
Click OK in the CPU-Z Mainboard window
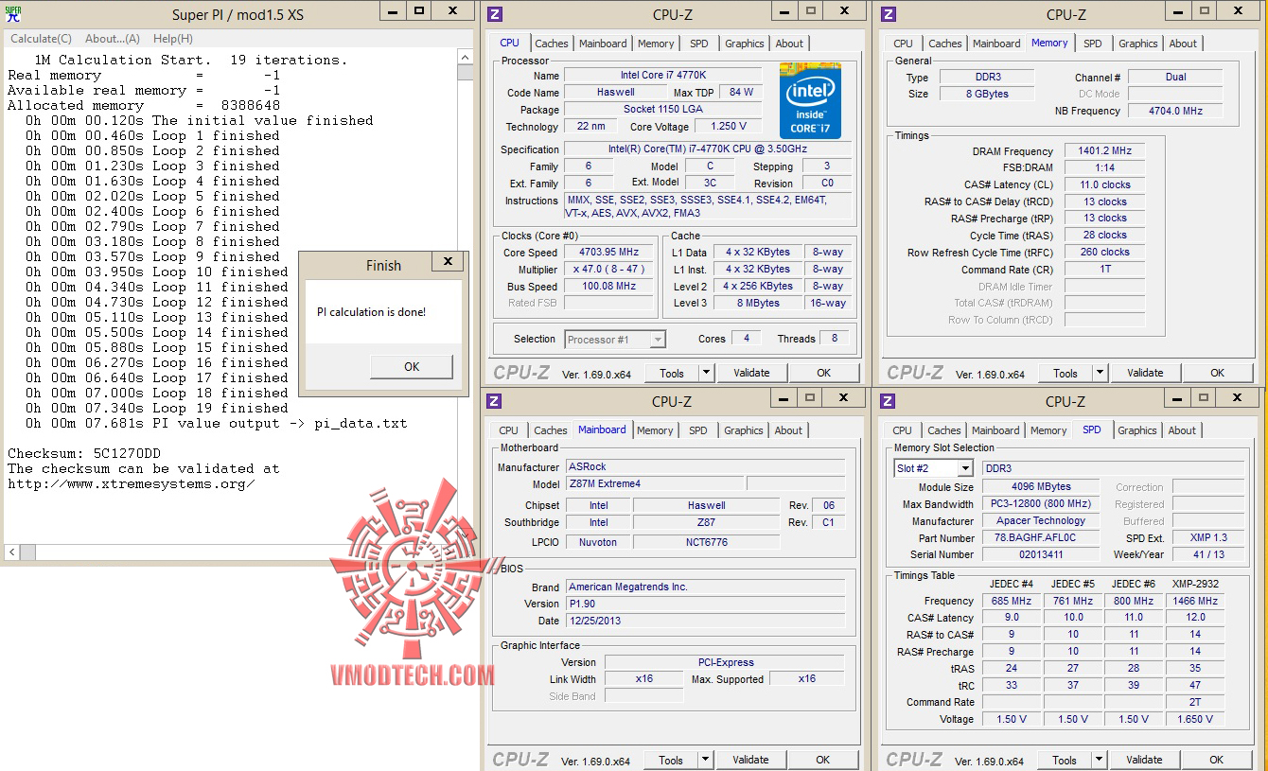point(823,760)
